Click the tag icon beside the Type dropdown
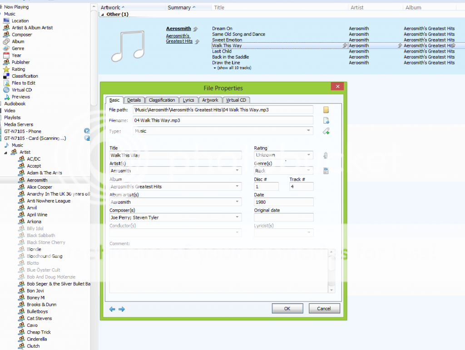 pos(326,131)
